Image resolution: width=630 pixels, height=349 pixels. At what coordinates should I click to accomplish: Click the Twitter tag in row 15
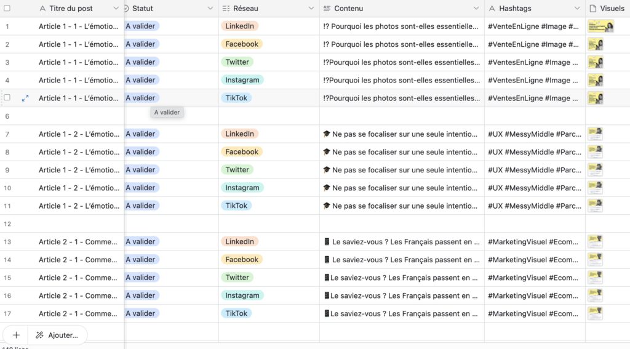(237, 278)
